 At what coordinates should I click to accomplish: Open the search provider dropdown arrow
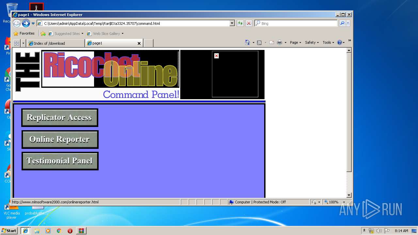coord(348,23)
